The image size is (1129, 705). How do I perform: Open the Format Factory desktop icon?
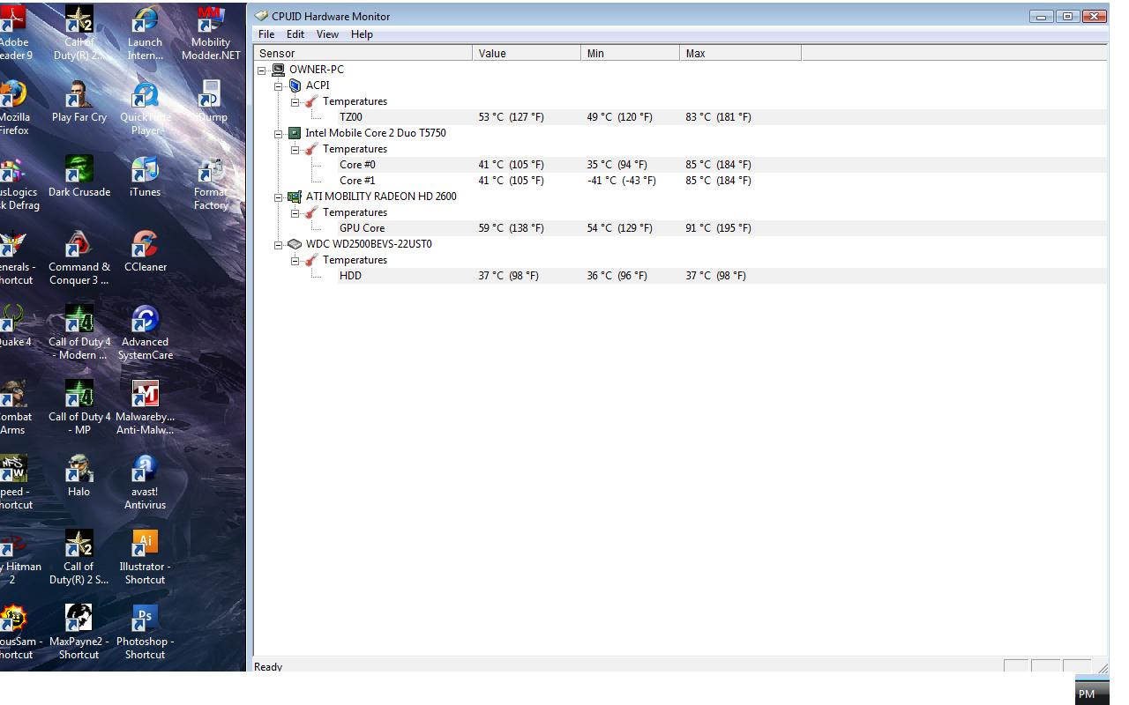click(211, 183)
